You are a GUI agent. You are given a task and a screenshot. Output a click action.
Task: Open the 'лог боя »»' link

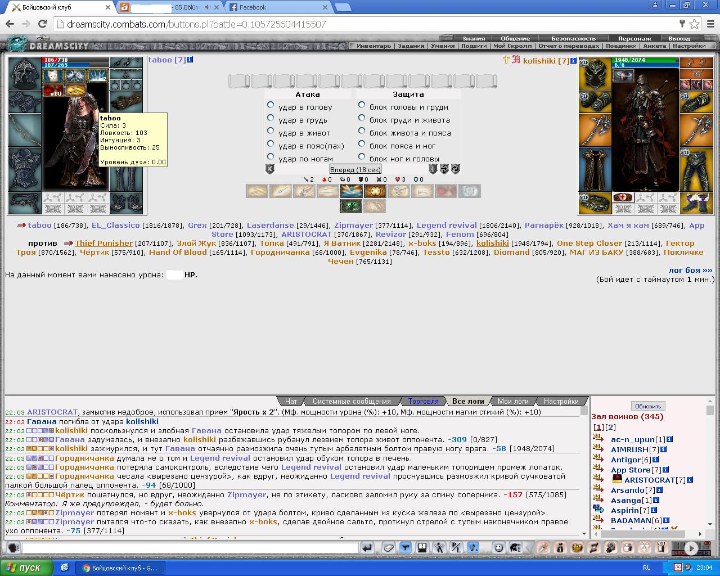pyautogui.click(x=690, y=271)
